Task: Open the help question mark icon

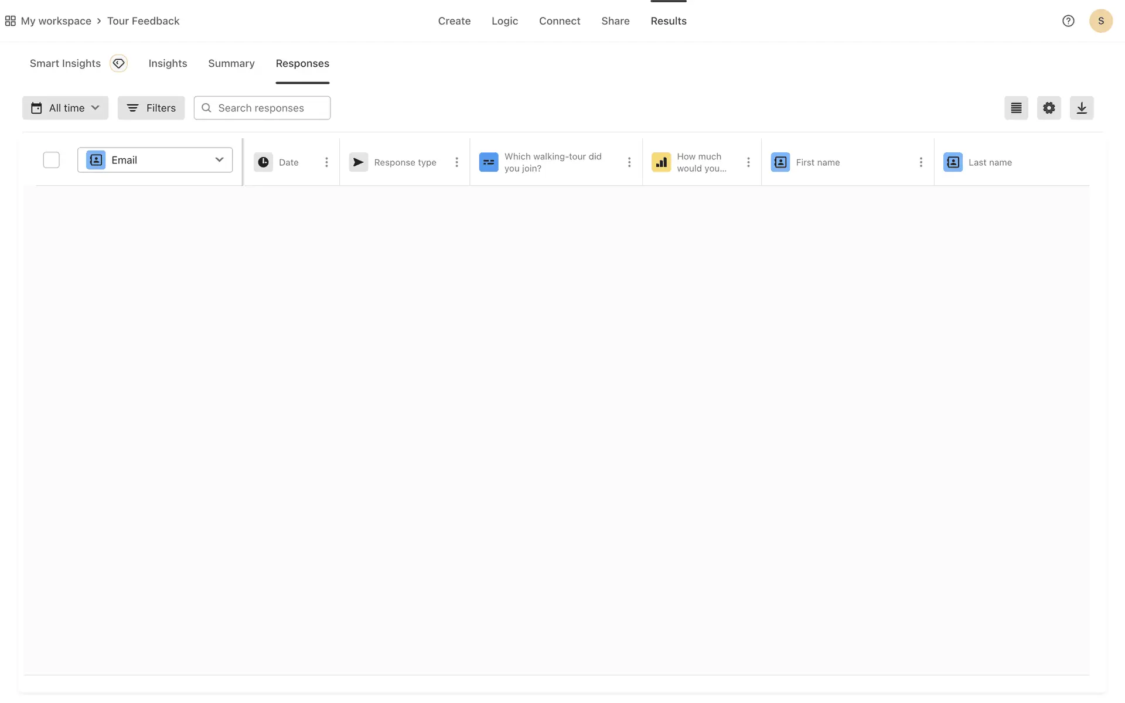Action: tap(1068, 21)
